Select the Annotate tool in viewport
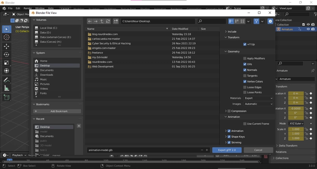This screenshot has width=317, height=169. (x=6, y=80)
